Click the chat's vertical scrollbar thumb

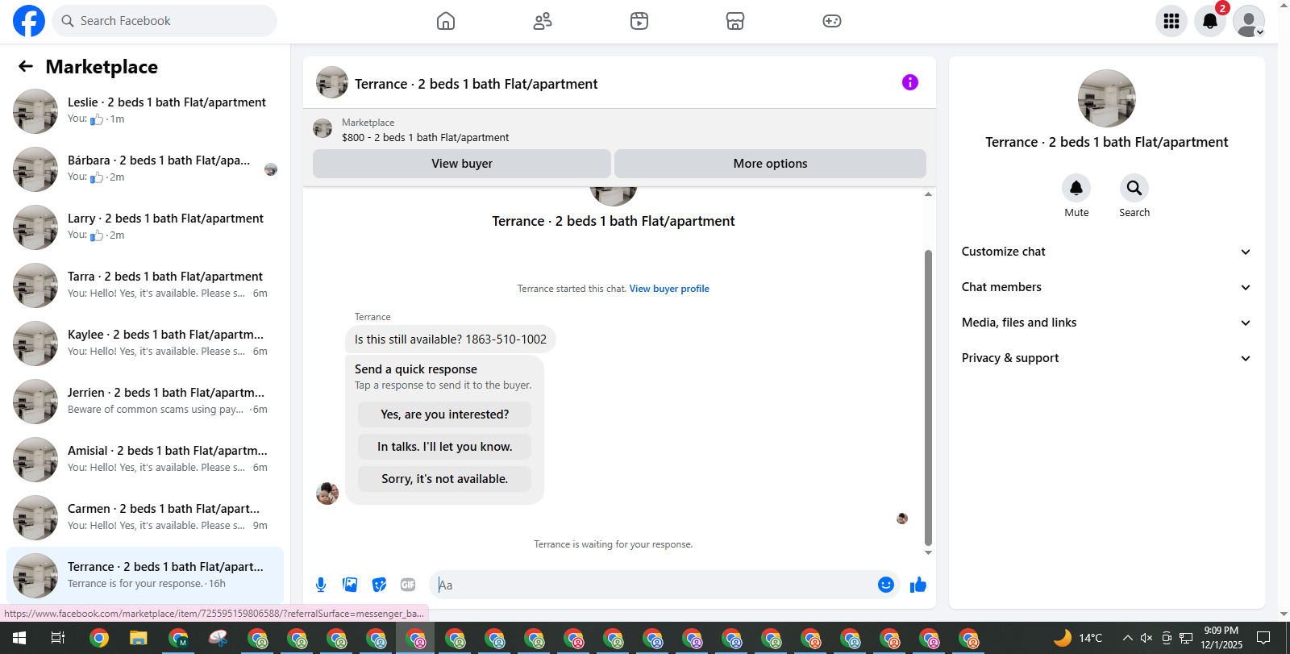point(928,398)
